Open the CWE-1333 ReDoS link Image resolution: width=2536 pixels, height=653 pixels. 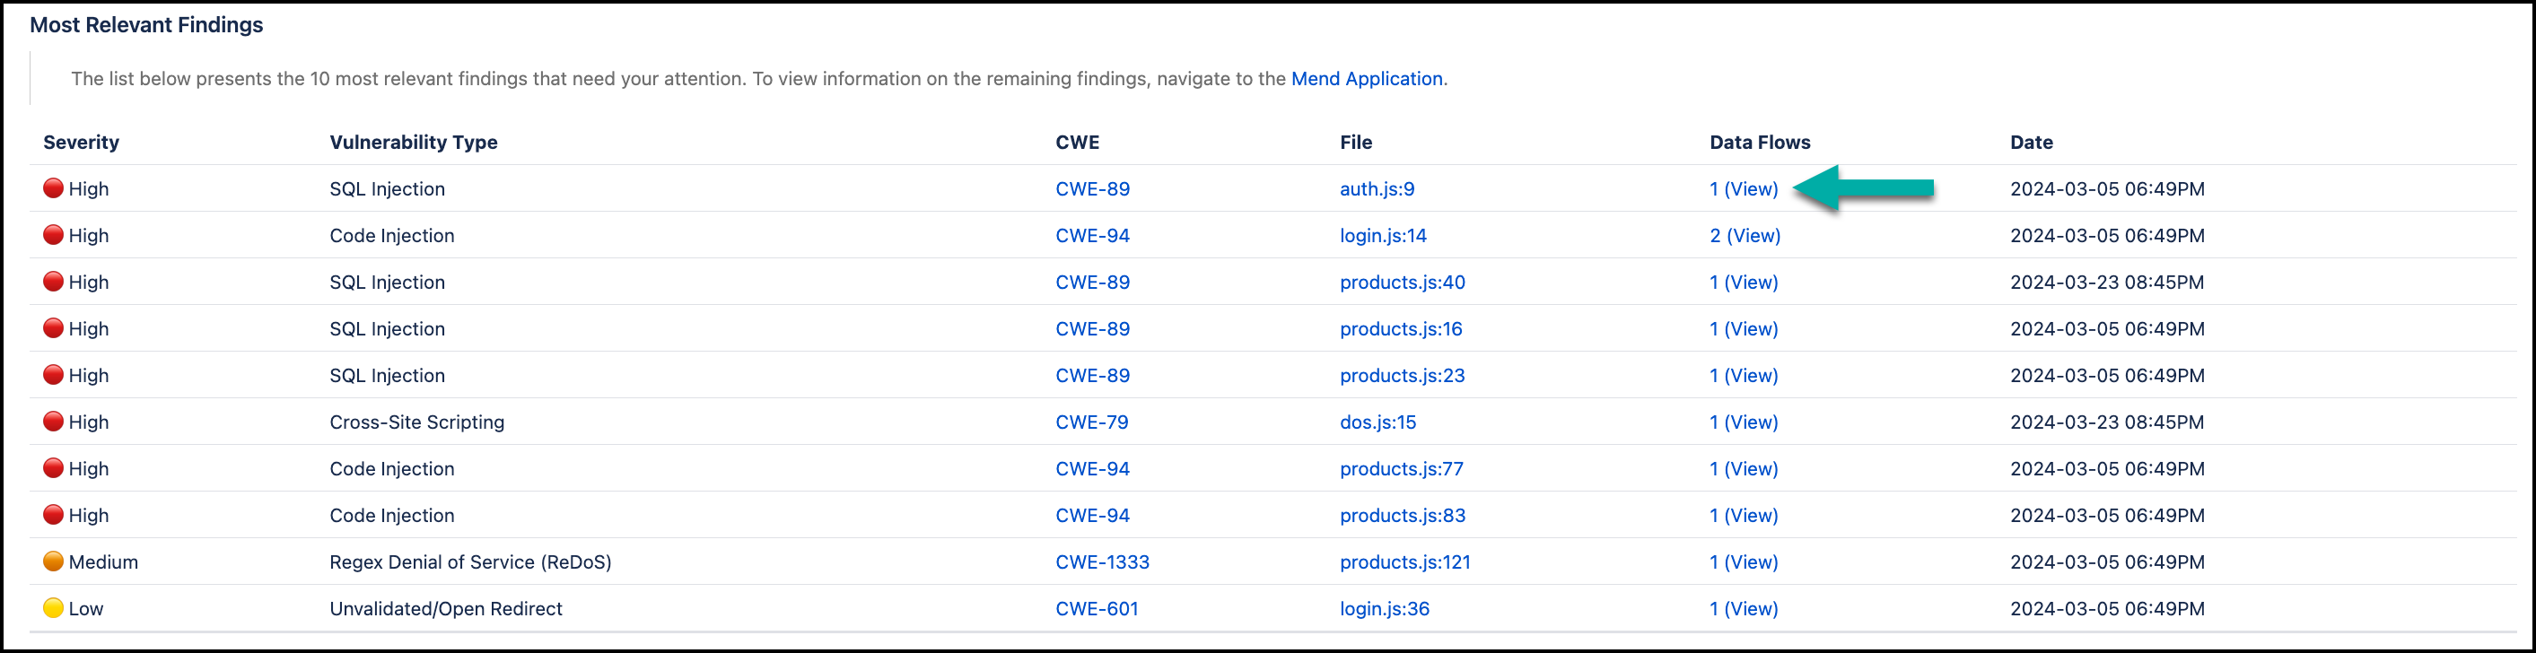tap(1102, 562)
